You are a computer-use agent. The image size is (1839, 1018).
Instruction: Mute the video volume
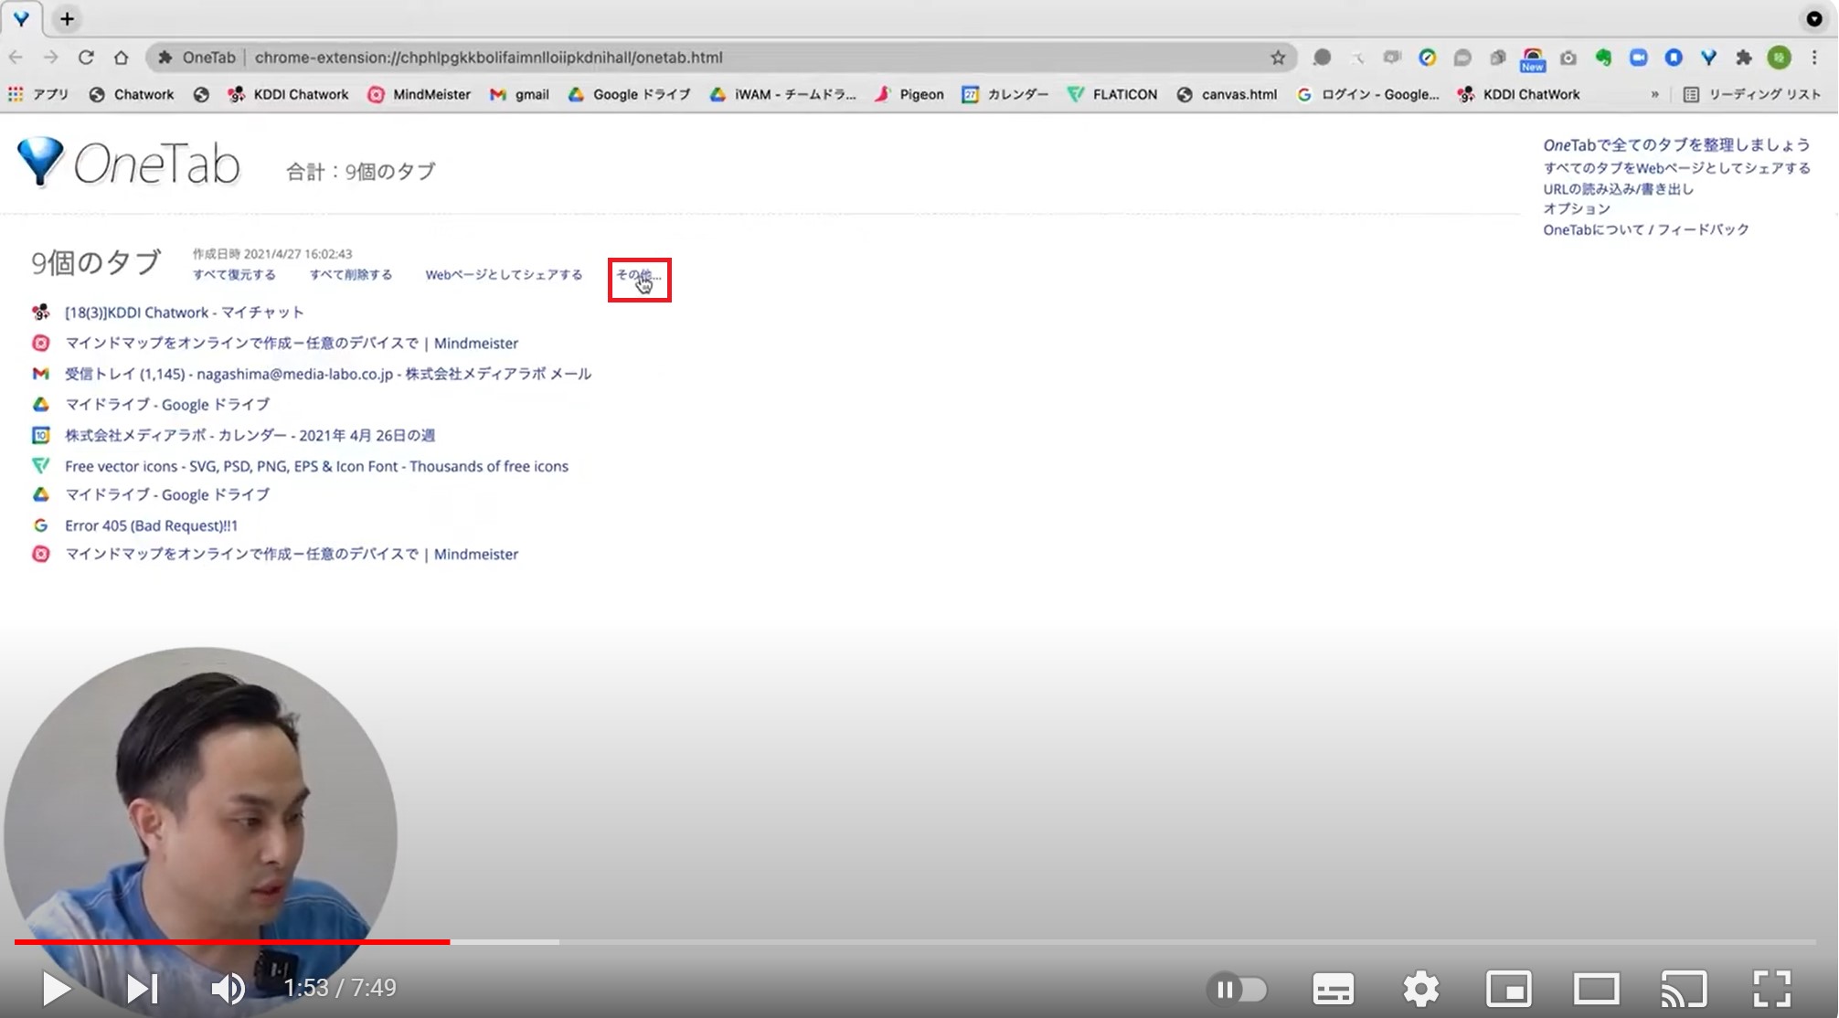228,988
